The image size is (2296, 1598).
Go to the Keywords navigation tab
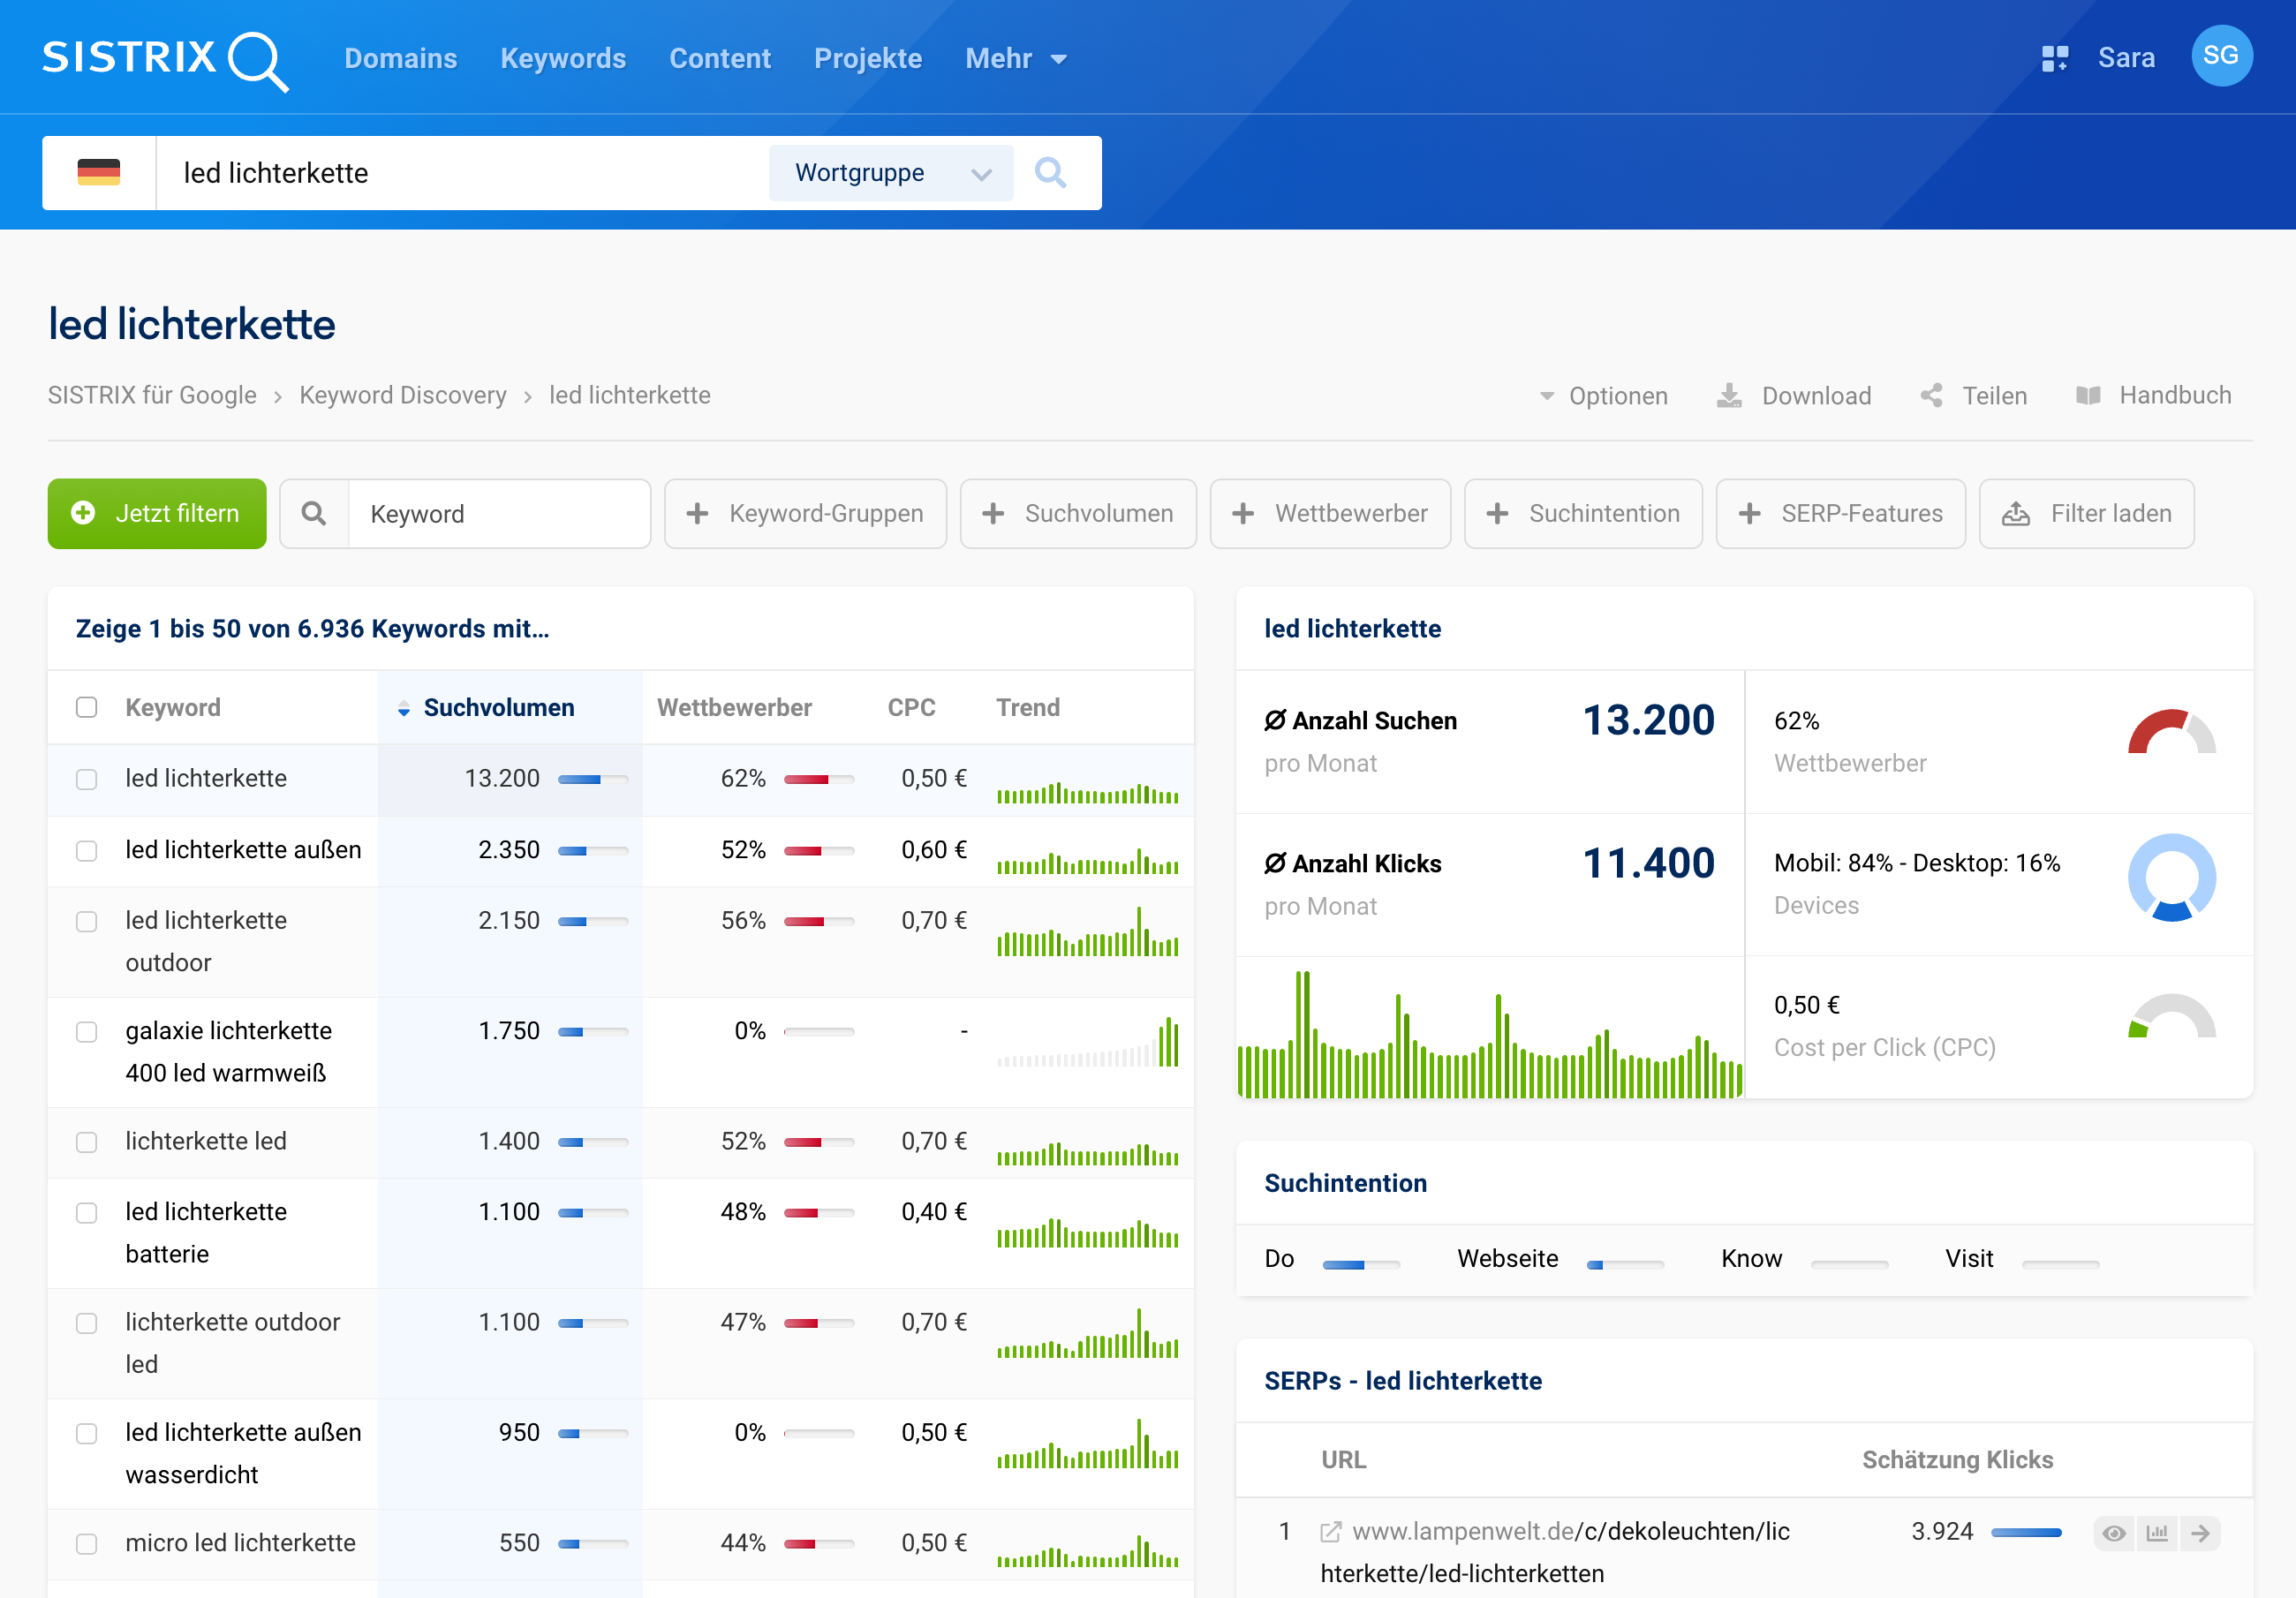(563, 59)
